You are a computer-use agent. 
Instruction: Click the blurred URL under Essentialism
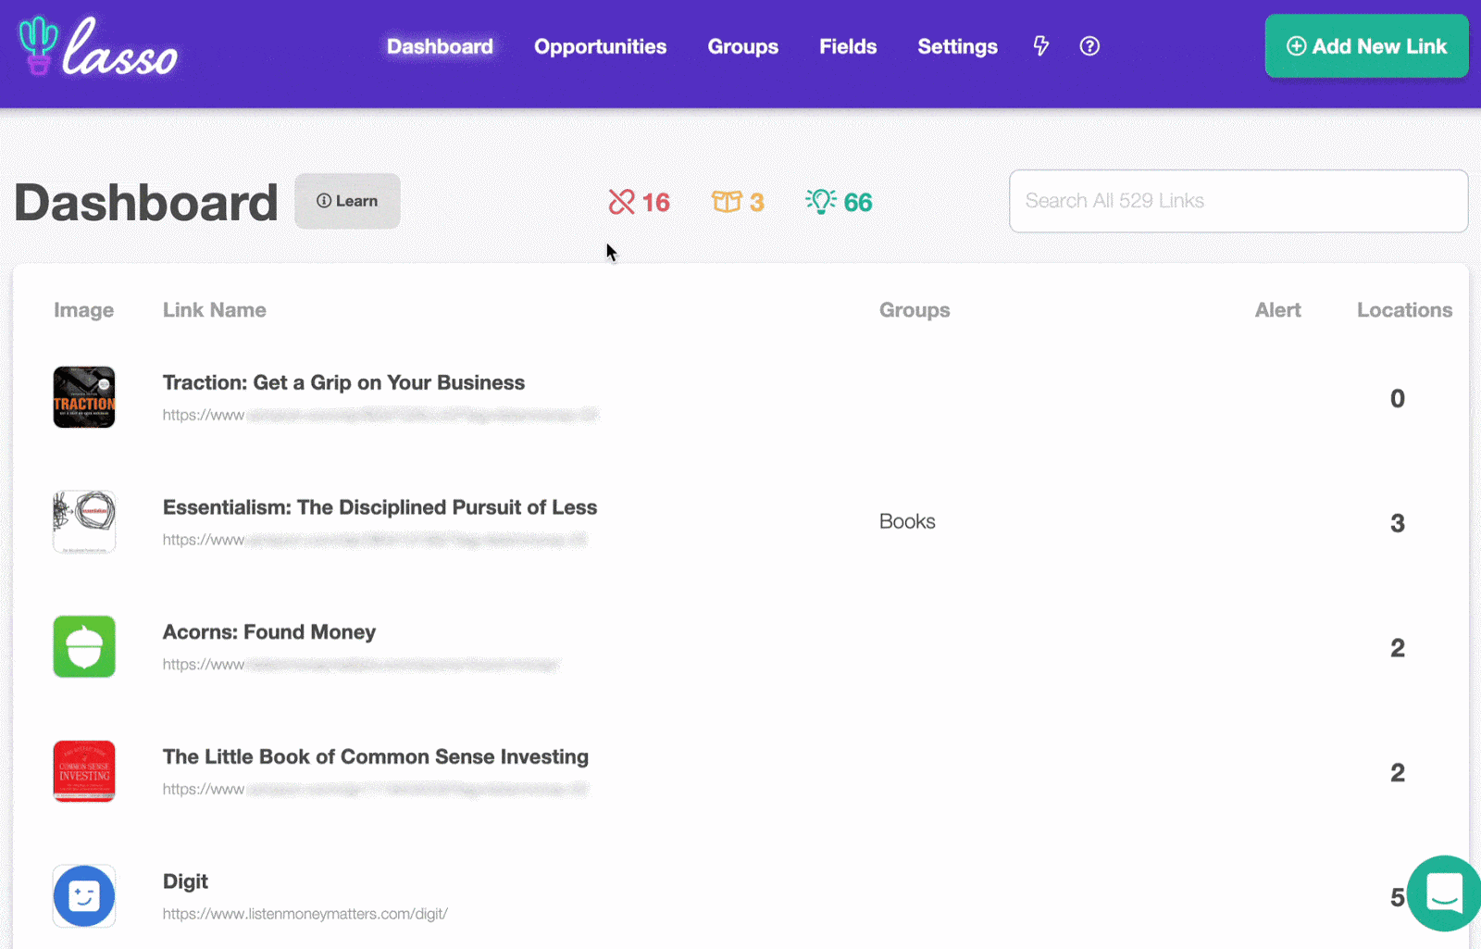375,540
